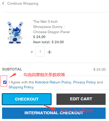Open the Shipping Policy link

21,87
